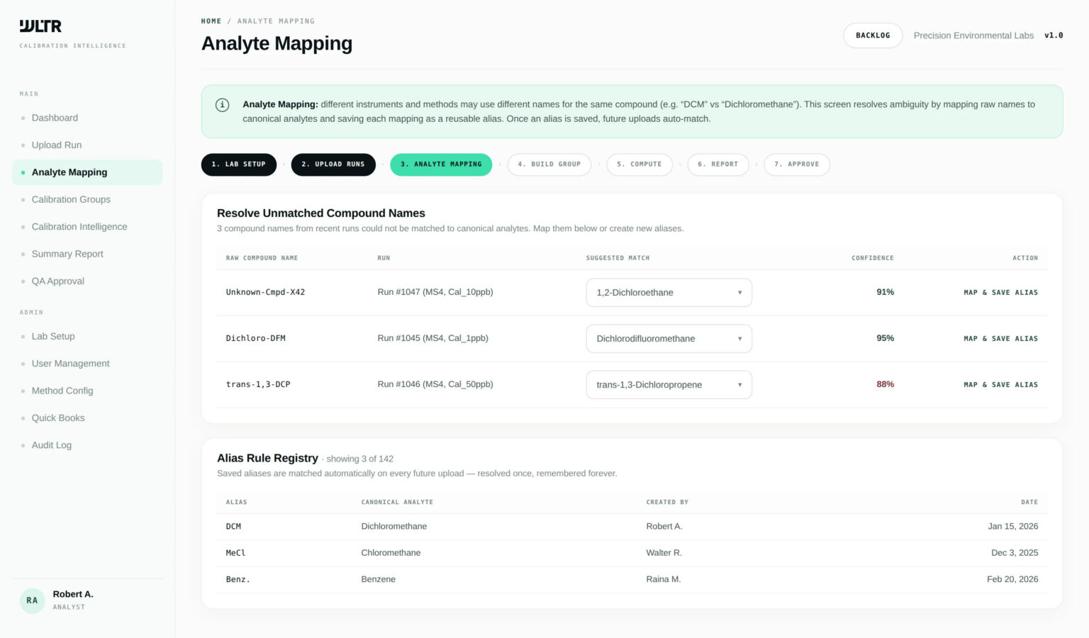The height and width of the screenshot is (638, 1089).
Task: Click Run #1045 (MS4, Cal_1ppb) cell
Action: click(433, 338)
